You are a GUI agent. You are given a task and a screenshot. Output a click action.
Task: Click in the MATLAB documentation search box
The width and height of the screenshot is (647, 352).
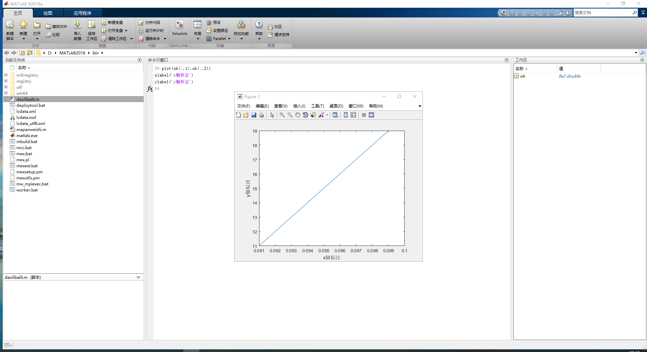point(604,12)
